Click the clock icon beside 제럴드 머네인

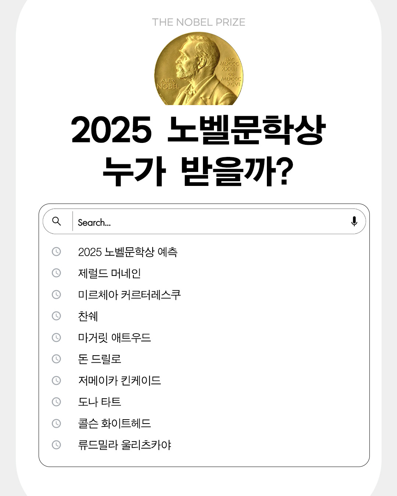[x=56, y=273]
